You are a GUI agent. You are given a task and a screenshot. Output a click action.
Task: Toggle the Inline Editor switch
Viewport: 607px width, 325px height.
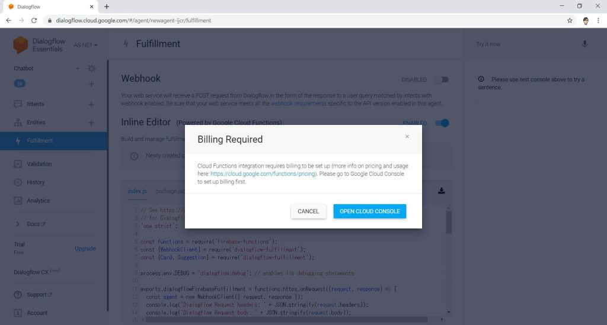coord(442,123)
